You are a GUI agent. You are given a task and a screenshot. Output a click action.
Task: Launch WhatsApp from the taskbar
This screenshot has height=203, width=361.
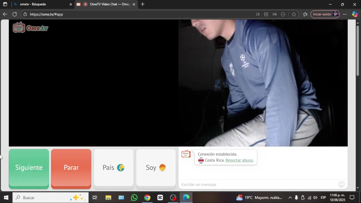tap(134, 198)
